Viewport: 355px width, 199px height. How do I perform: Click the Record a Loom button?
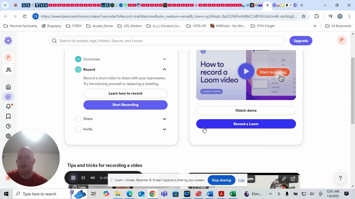coord(246,124)
